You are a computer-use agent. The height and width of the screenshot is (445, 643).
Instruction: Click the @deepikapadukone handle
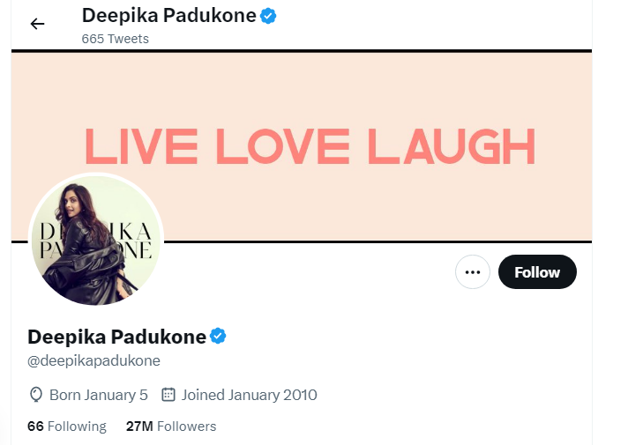coord(93,361)
